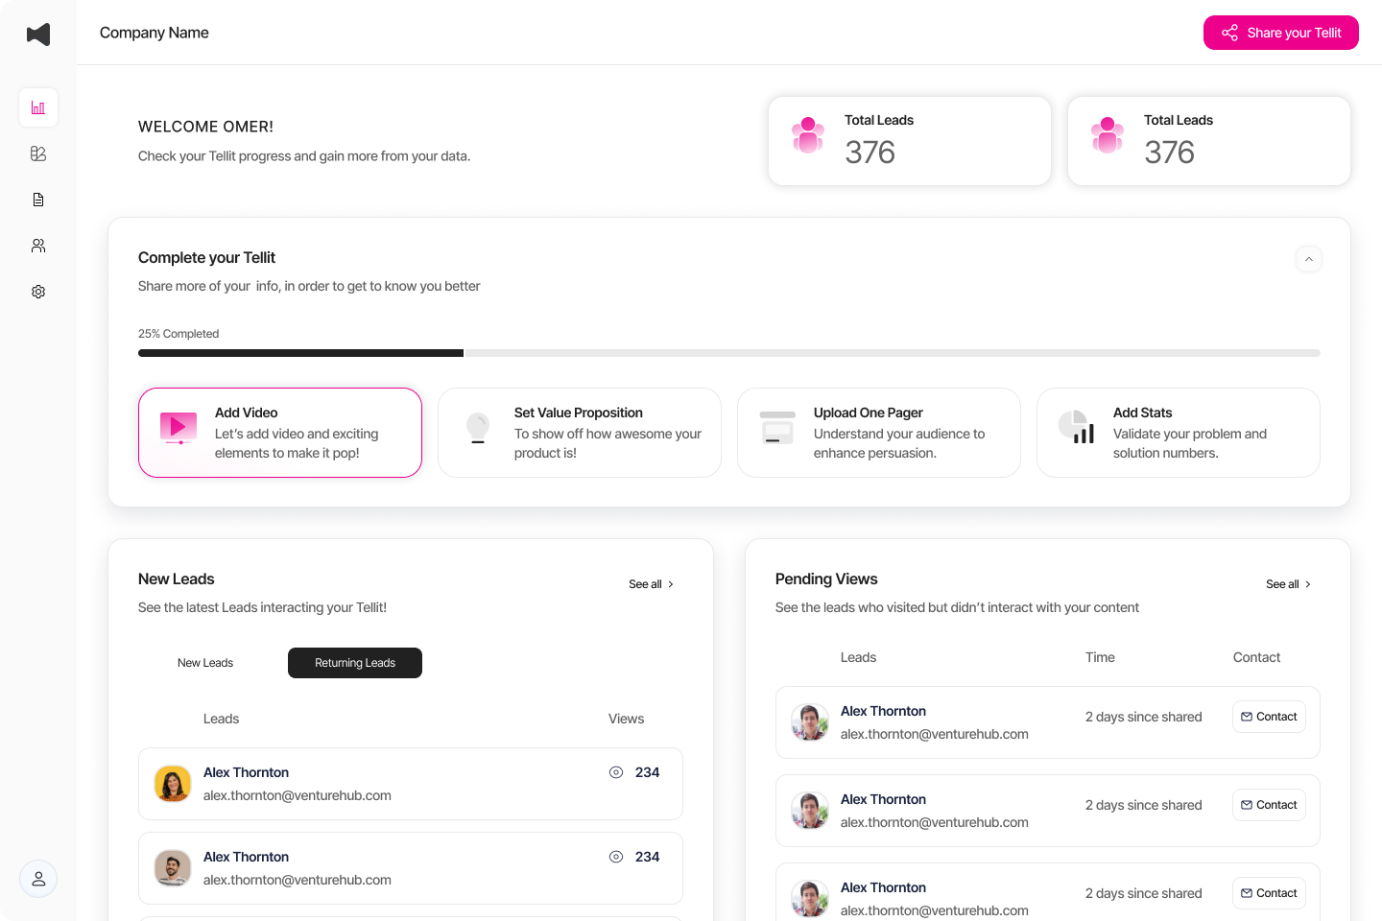Click the pink people icon in first Total Leads card
This screenshot has height=921, width=1382.
coord(808,135)
